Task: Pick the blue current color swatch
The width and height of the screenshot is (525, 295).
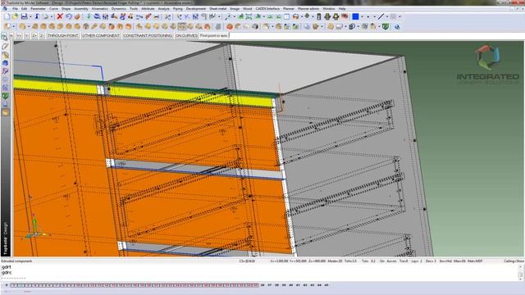Action: (x=355, y=16)
